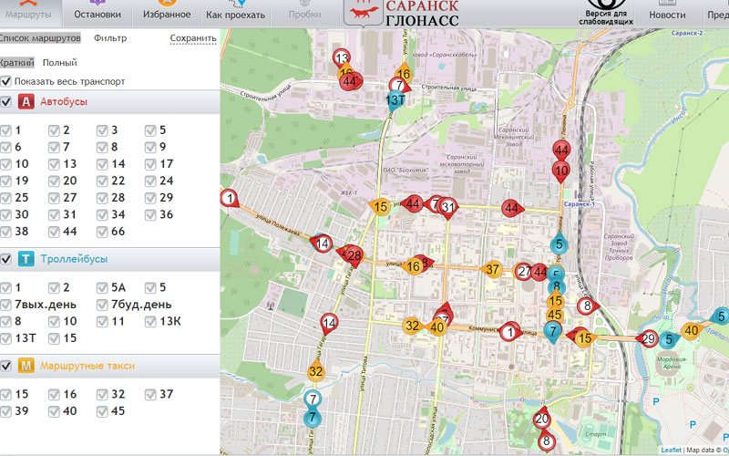This screenshot has height=456, width=729.
Task: Open the Остановки tab
Action: 98,15
